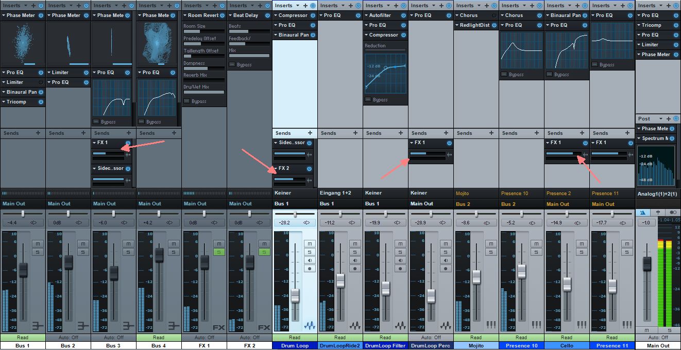This screenshot has height=350, width=681.
Task: Click the audio track icon on Drum Loop
Action: [310, 325]
